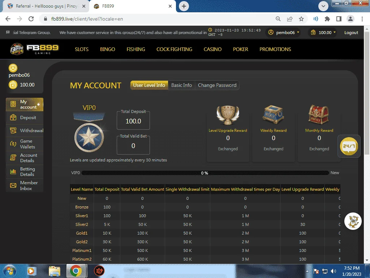Click the Platinum1 level row name

click(x=82, y=250)
